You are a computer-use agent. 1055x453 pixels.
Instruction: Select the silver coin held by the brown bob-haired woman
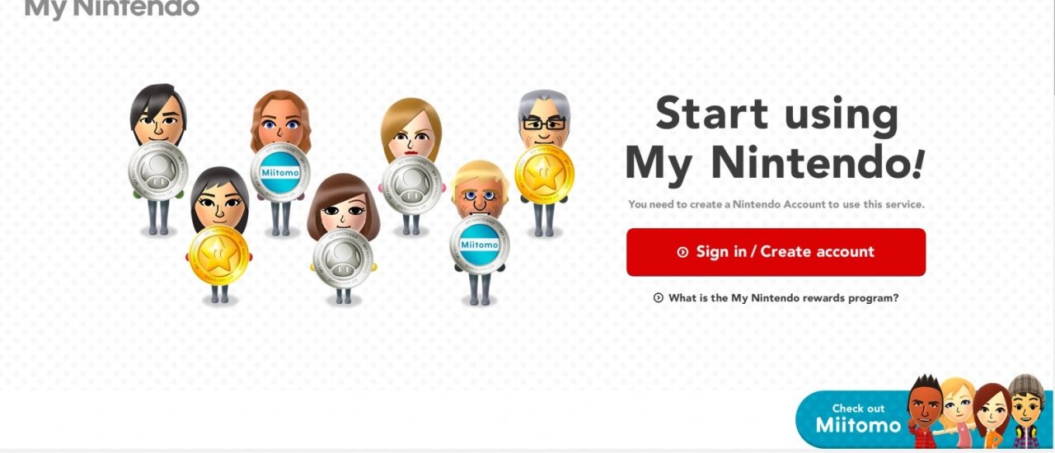[343, 259]
